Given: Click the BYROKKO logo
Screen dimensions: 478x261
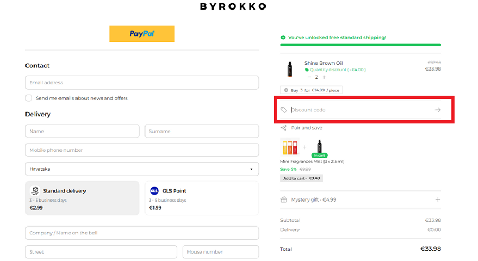Looking at the screenshot, I should 233,7.
